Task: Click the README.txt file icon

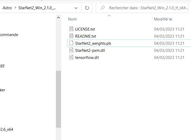Action: pos(71,36)
